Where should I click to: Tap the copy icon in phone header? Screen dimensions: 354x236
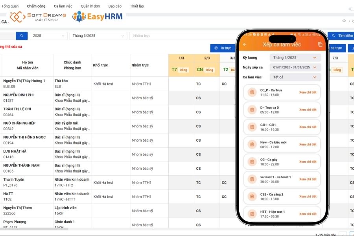tap(320, 44)
